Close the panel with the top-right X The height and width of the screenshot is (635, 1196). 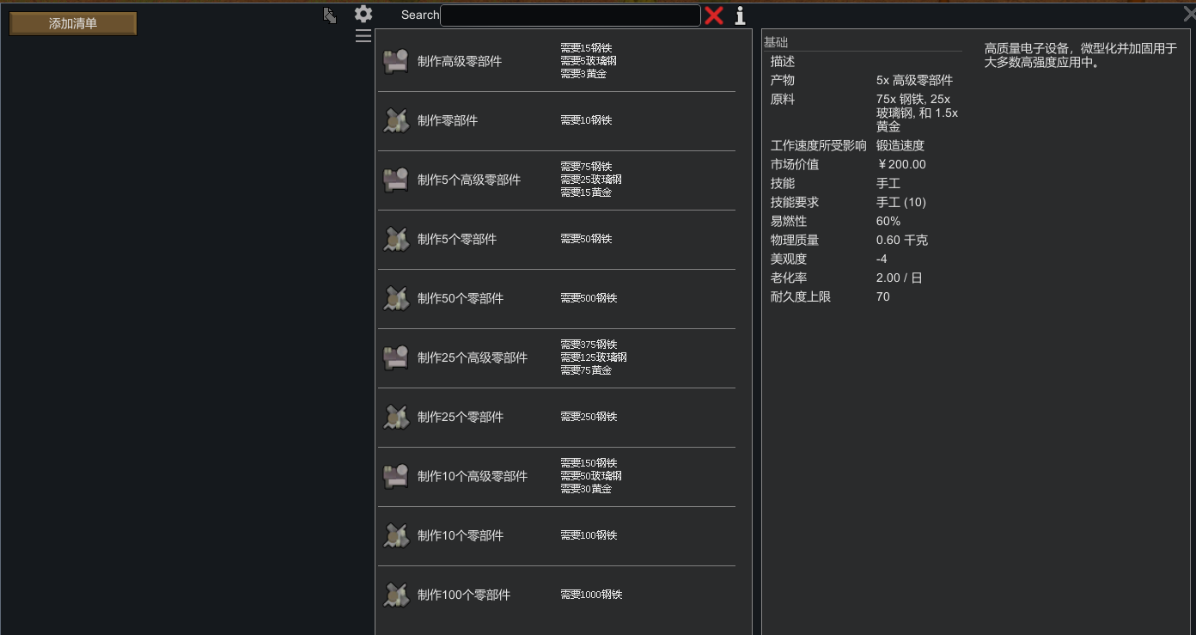(x=1188, y=13)
